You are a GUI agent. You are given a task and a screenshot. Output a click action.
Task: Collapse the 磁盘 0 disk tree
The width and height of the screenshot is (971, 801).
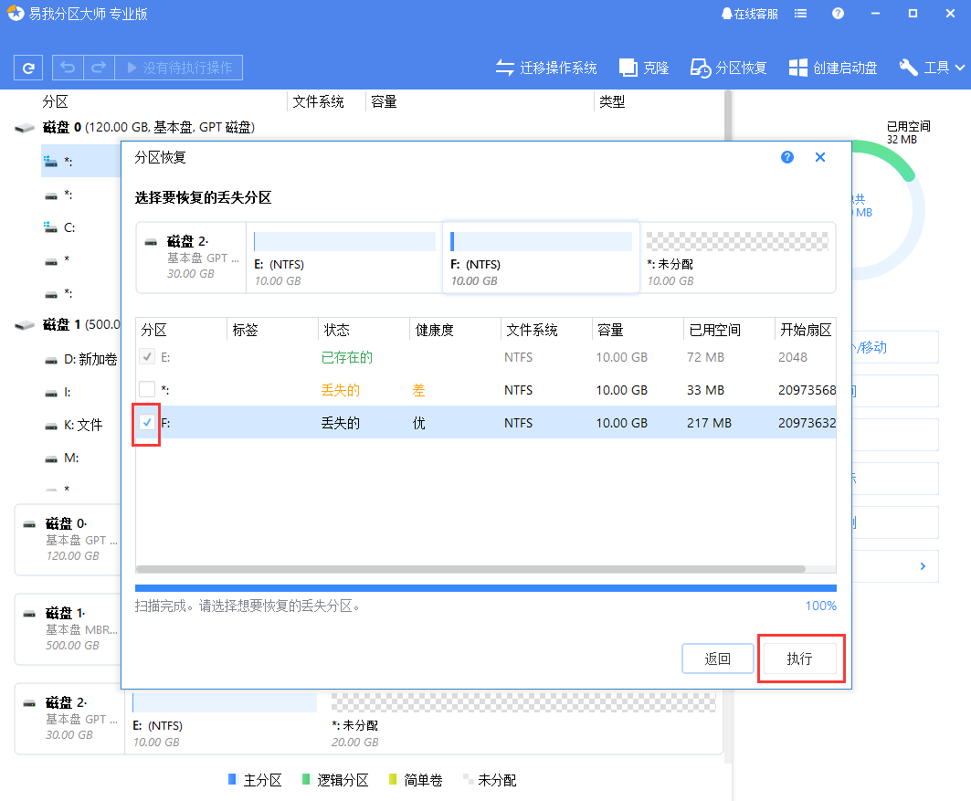(x=24, y=128)
